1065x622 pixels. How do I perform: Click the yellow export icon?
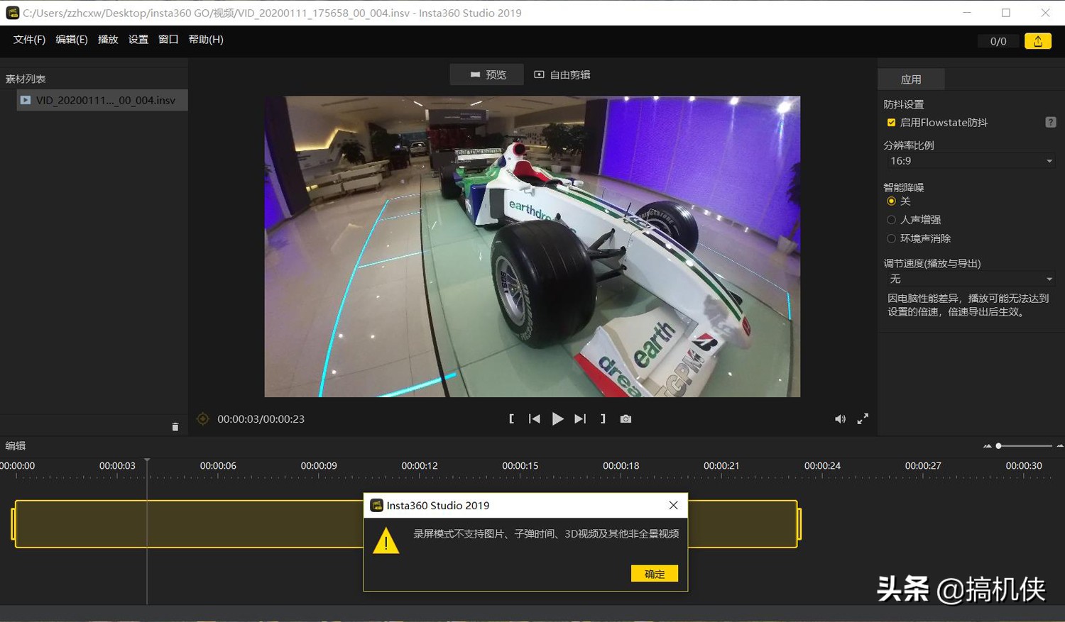(1037, 41)
